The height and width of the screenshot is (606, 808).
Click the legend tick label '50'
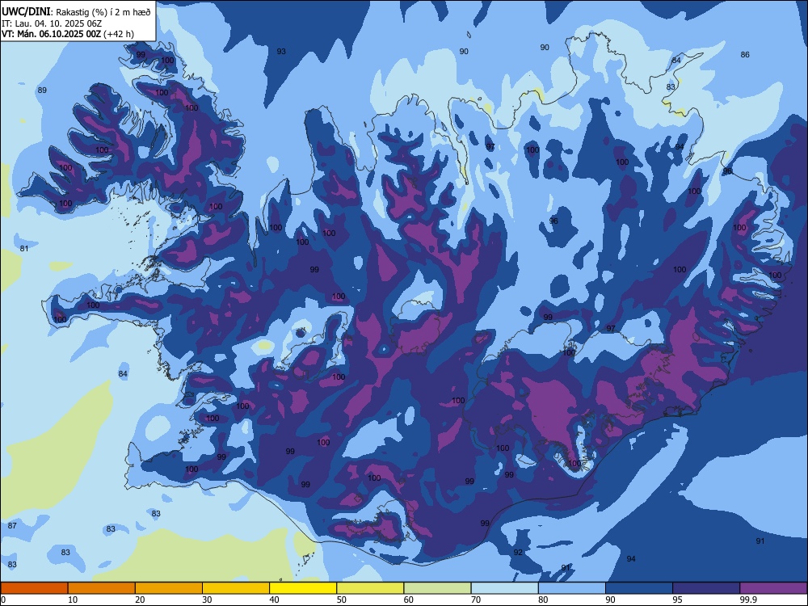(x=341, y=600)
